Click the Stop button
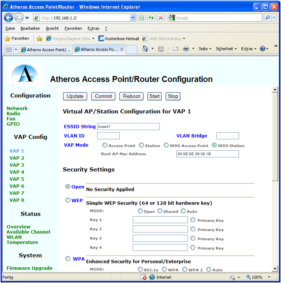This screenshot has width=281, height=283. coord(173,96)
